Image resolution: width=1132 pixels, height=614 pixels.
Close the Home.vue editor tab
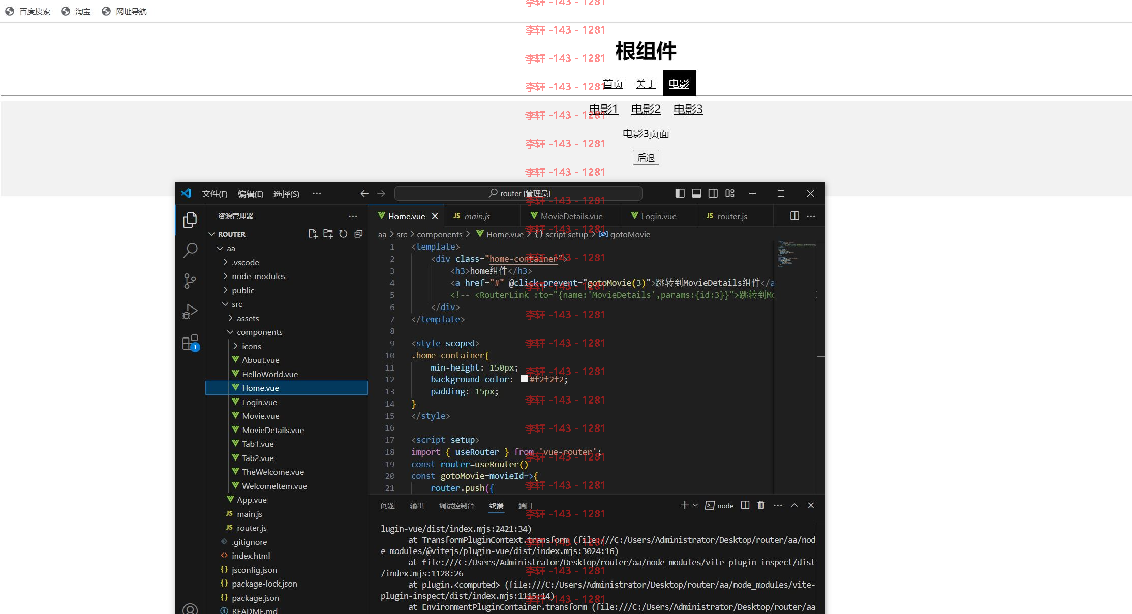coord(435,216)
